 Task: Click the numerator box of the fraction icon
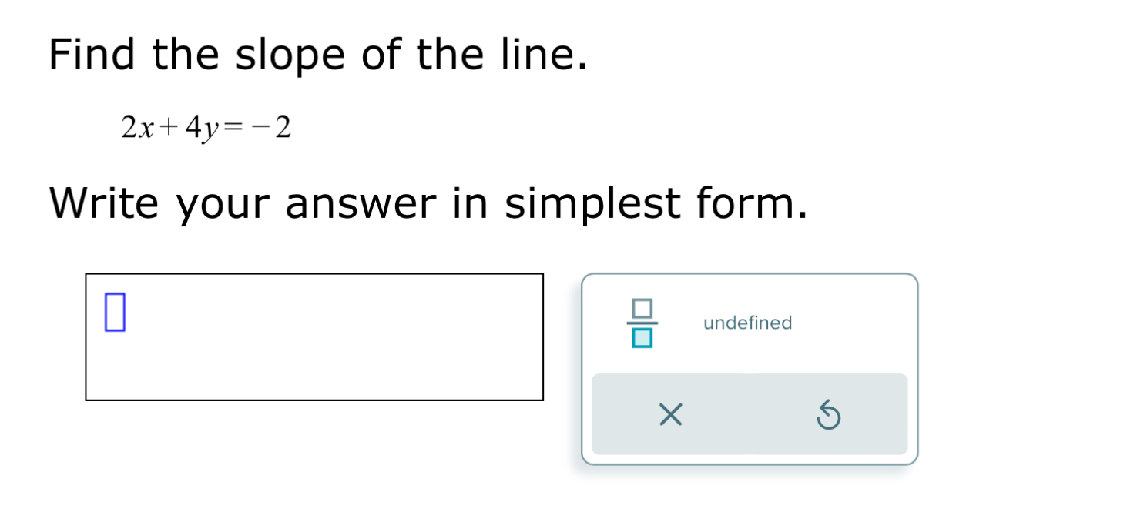[641, 309]
